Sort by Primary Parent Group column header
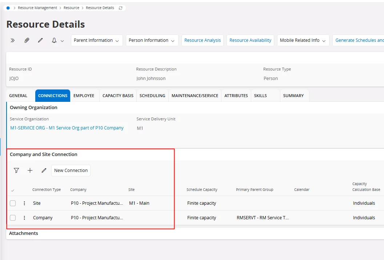This screenshot has height=260, width=384. click(255, 190)
